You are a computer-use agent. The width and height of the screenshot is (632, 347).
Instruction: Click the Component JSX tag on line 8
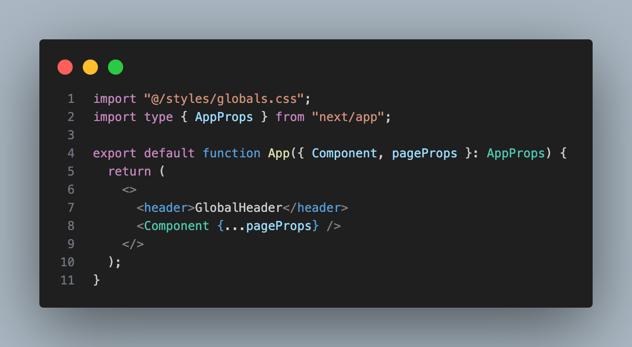[177, 225]
